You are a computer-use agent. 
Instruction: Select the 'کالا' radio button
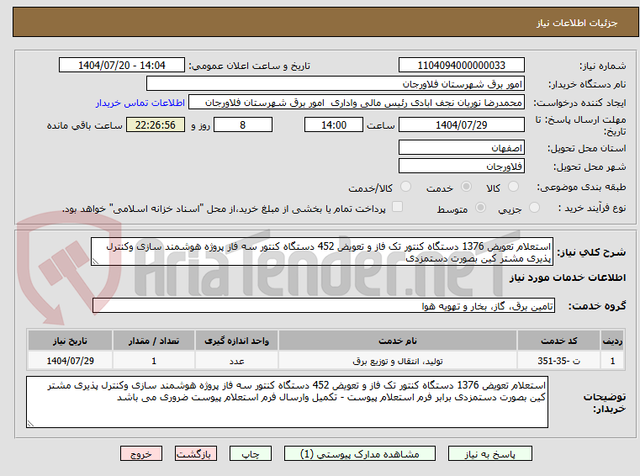[x=513, y=187]
